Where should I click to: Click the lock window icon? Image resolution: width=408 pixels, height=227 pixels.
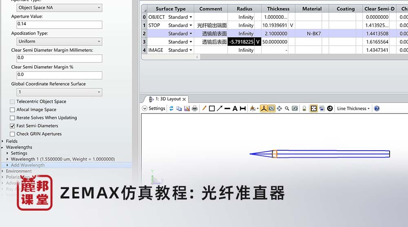(304, 109)
